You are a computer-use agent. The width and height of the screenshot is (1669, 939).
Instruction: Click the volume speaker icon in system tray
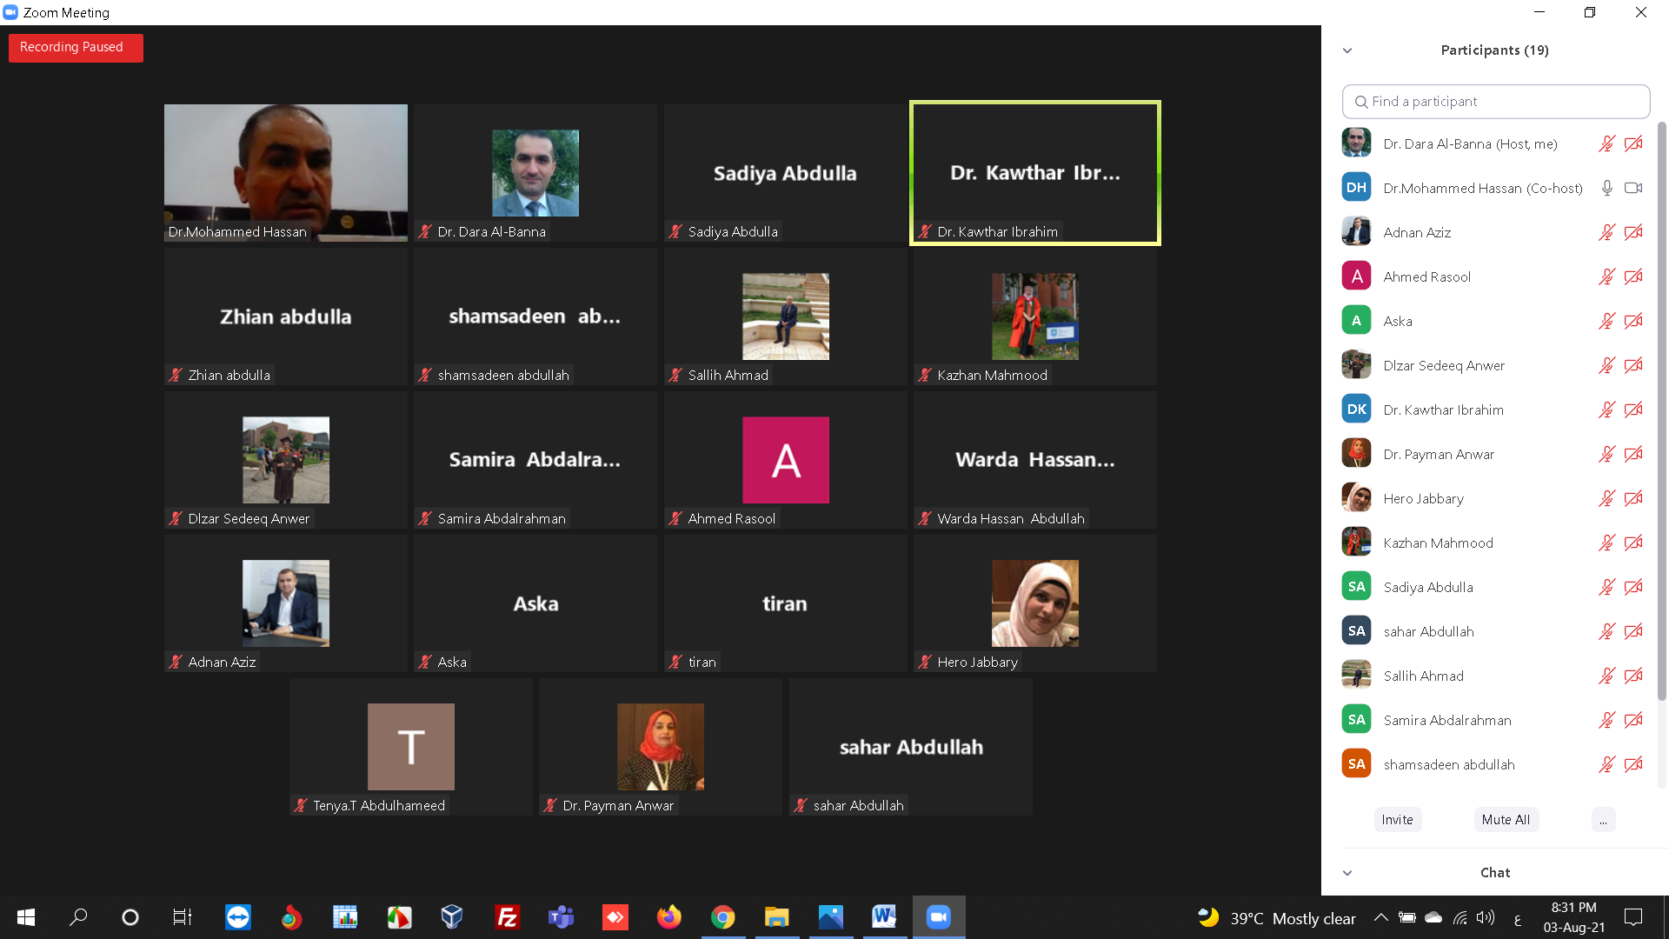(1486, 917)
